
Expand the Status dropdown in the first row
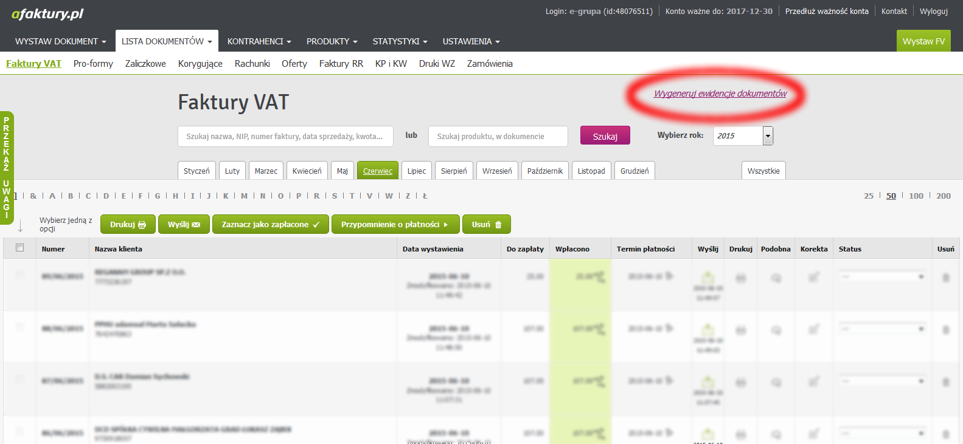tap(881, 276)
